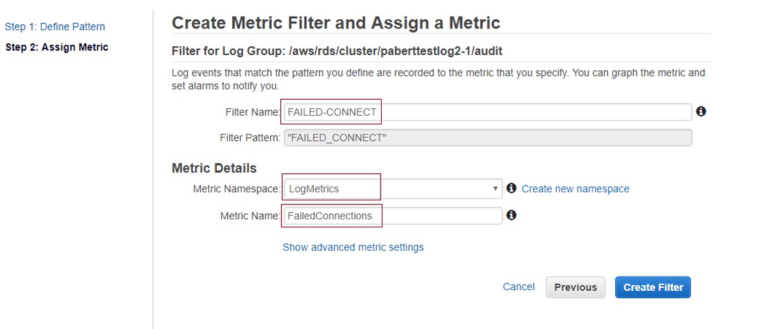Click the read-only Filter Pattern field

pyautogui.click(x=488, y=137)
